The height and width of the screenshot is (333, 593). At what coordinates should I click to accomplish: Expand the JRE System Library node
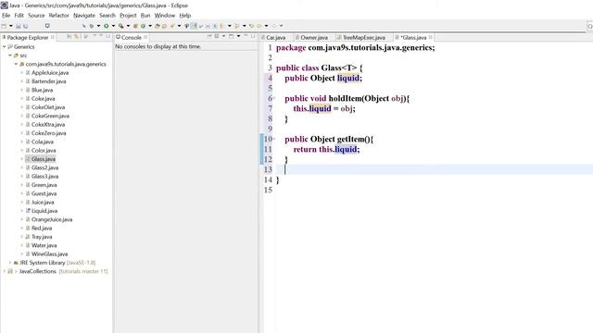click(10, 263)
